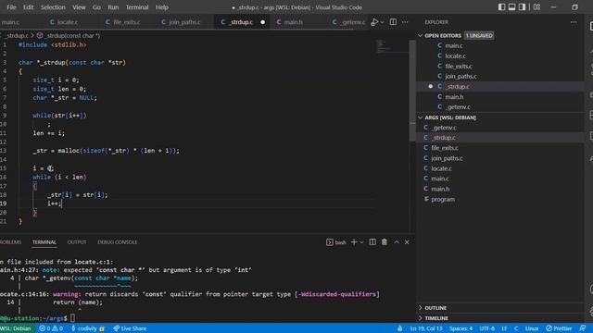This screenshot has width=593, height=333.
Task: Select join_paths.c in Open Editors list
Action: pyautogui.click(x=500, y=76)
